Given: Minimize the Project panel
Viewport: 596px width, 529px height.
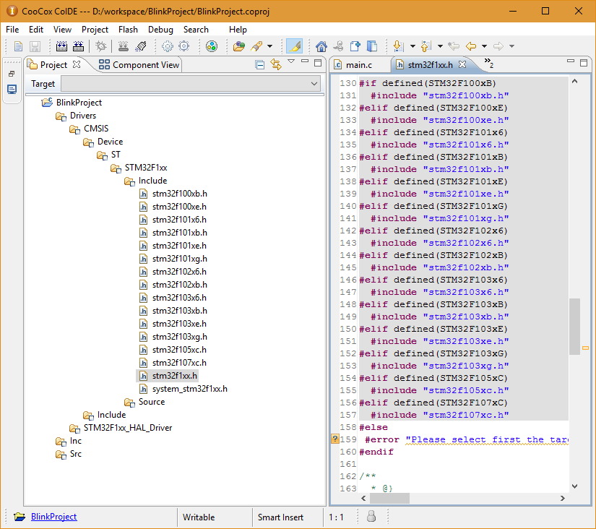Looking at the screenshot, I should [x=305, y=61].
